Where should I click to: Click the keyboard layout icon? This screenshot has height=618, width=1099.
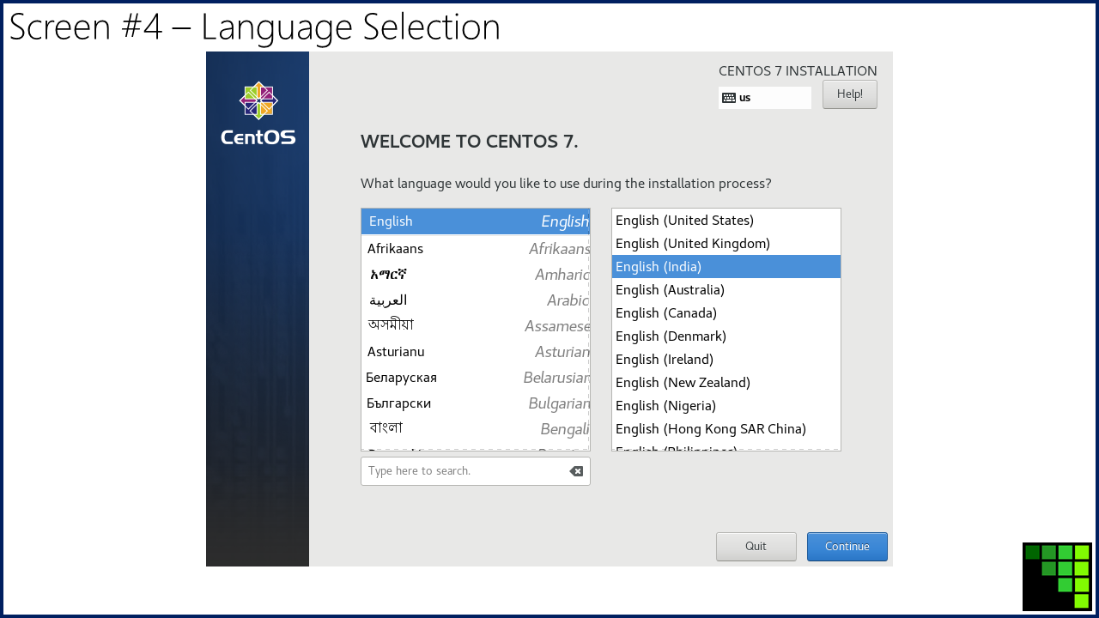coord(729,98)
